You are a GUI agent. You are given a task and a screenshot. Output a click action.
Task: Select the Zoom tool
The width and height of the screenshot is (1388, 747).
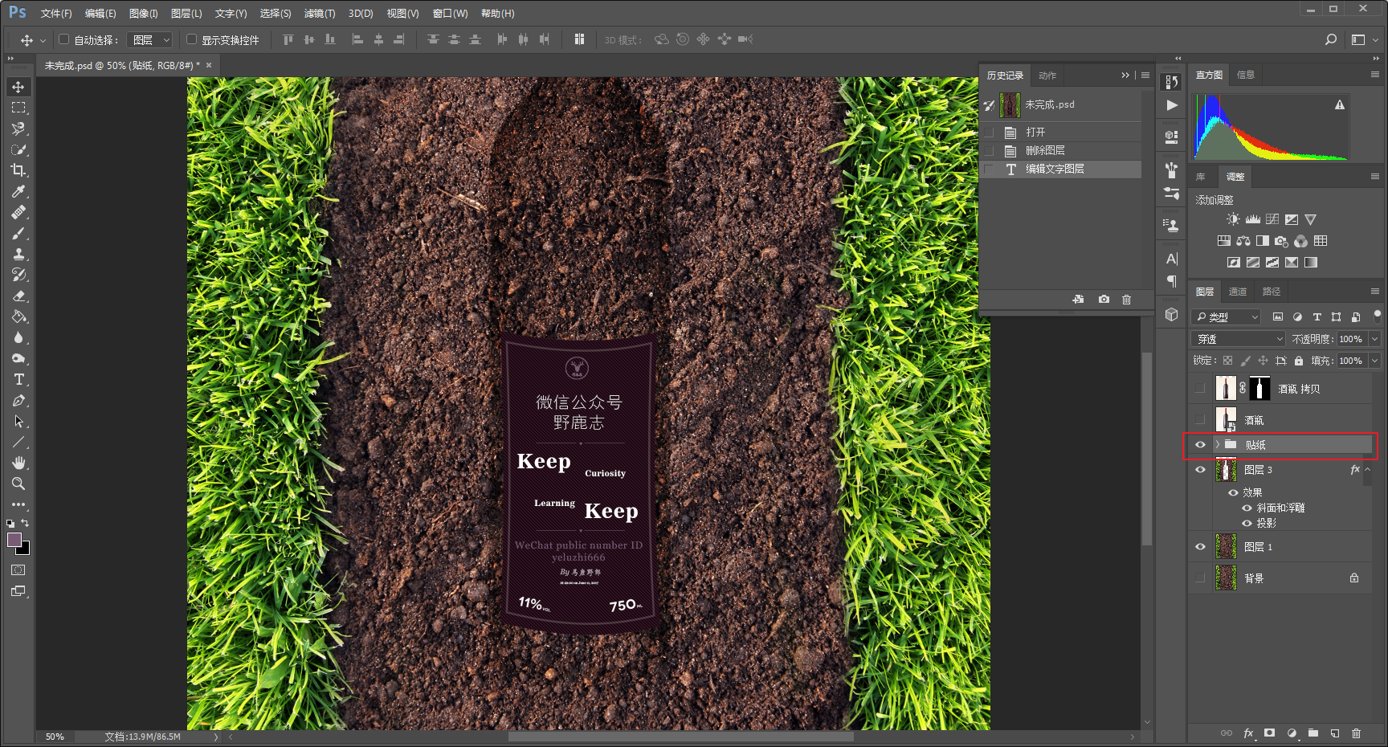[18, 484]
